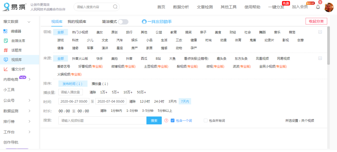Open 一键分发 in top navigation
The height and width of the screenshot is (152, 337).
(276, 7)
